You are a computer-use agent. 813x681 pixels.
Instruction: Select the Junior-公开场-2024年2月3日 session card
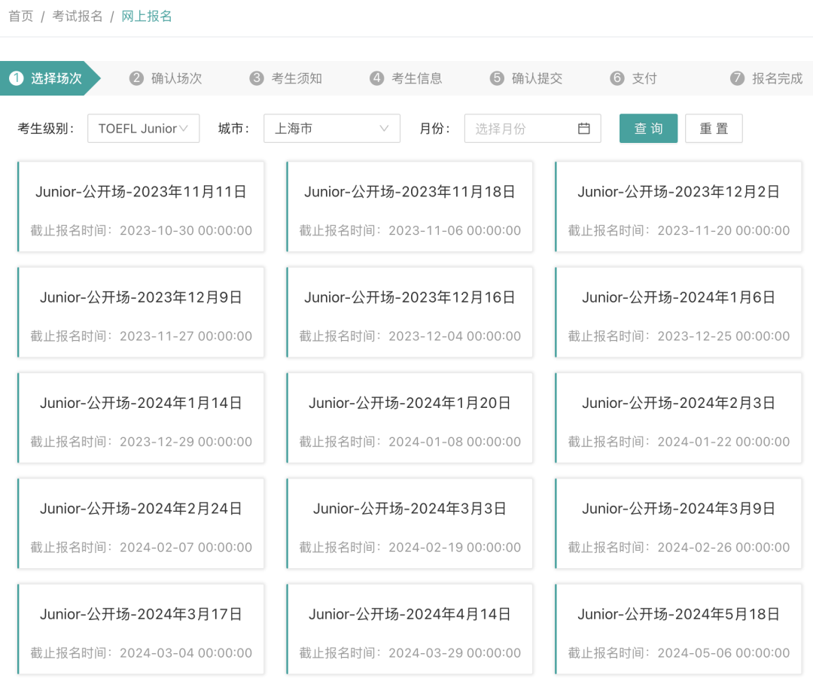[679, 418]
